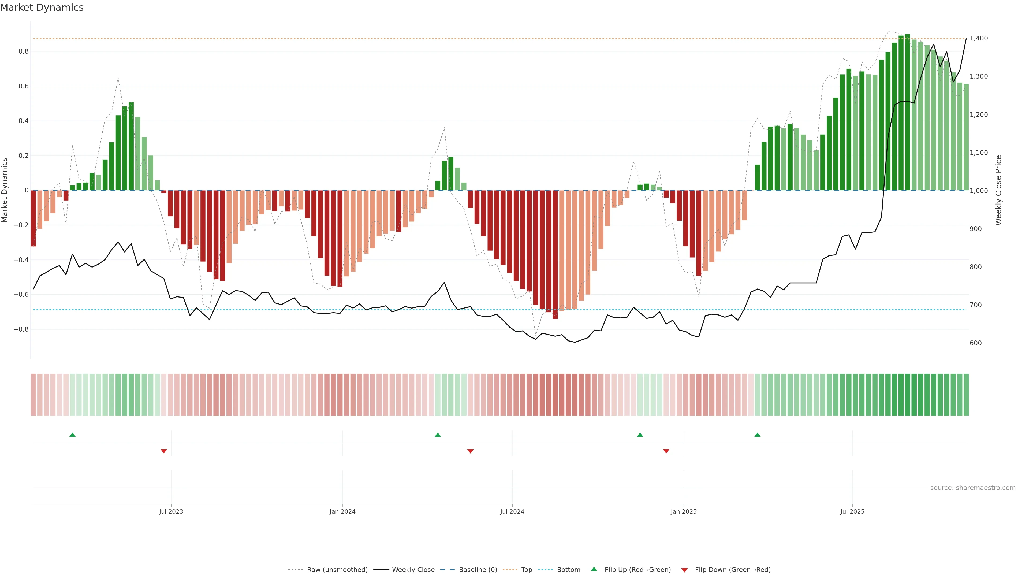The width and height of the screenshot is (1029, 579).
Task: Click the first green flip-up triangle marker
Action: [x=72, y=435]
